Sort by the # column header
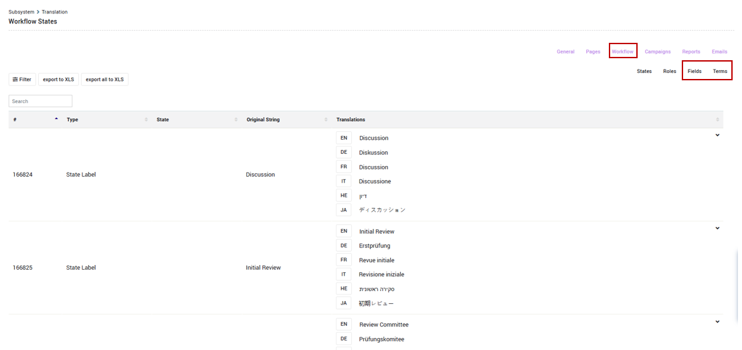This screenshot has height=350, width=742. (35, 119)
